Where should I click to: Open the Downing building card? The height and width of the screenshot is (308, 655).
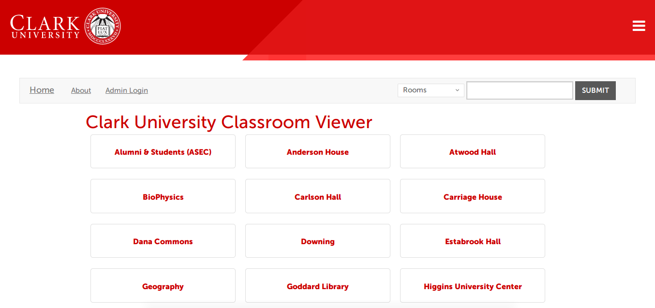point(318,241)
